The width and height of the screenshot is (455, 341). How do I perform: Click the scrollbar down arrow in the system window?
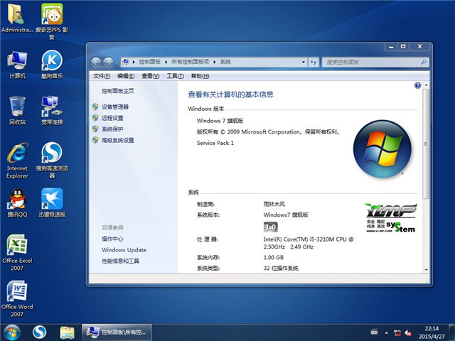point(426,270)
